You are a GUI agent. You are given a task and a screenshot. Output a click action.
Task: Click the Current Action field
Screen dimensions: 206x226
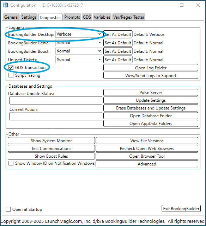[56, 116]
